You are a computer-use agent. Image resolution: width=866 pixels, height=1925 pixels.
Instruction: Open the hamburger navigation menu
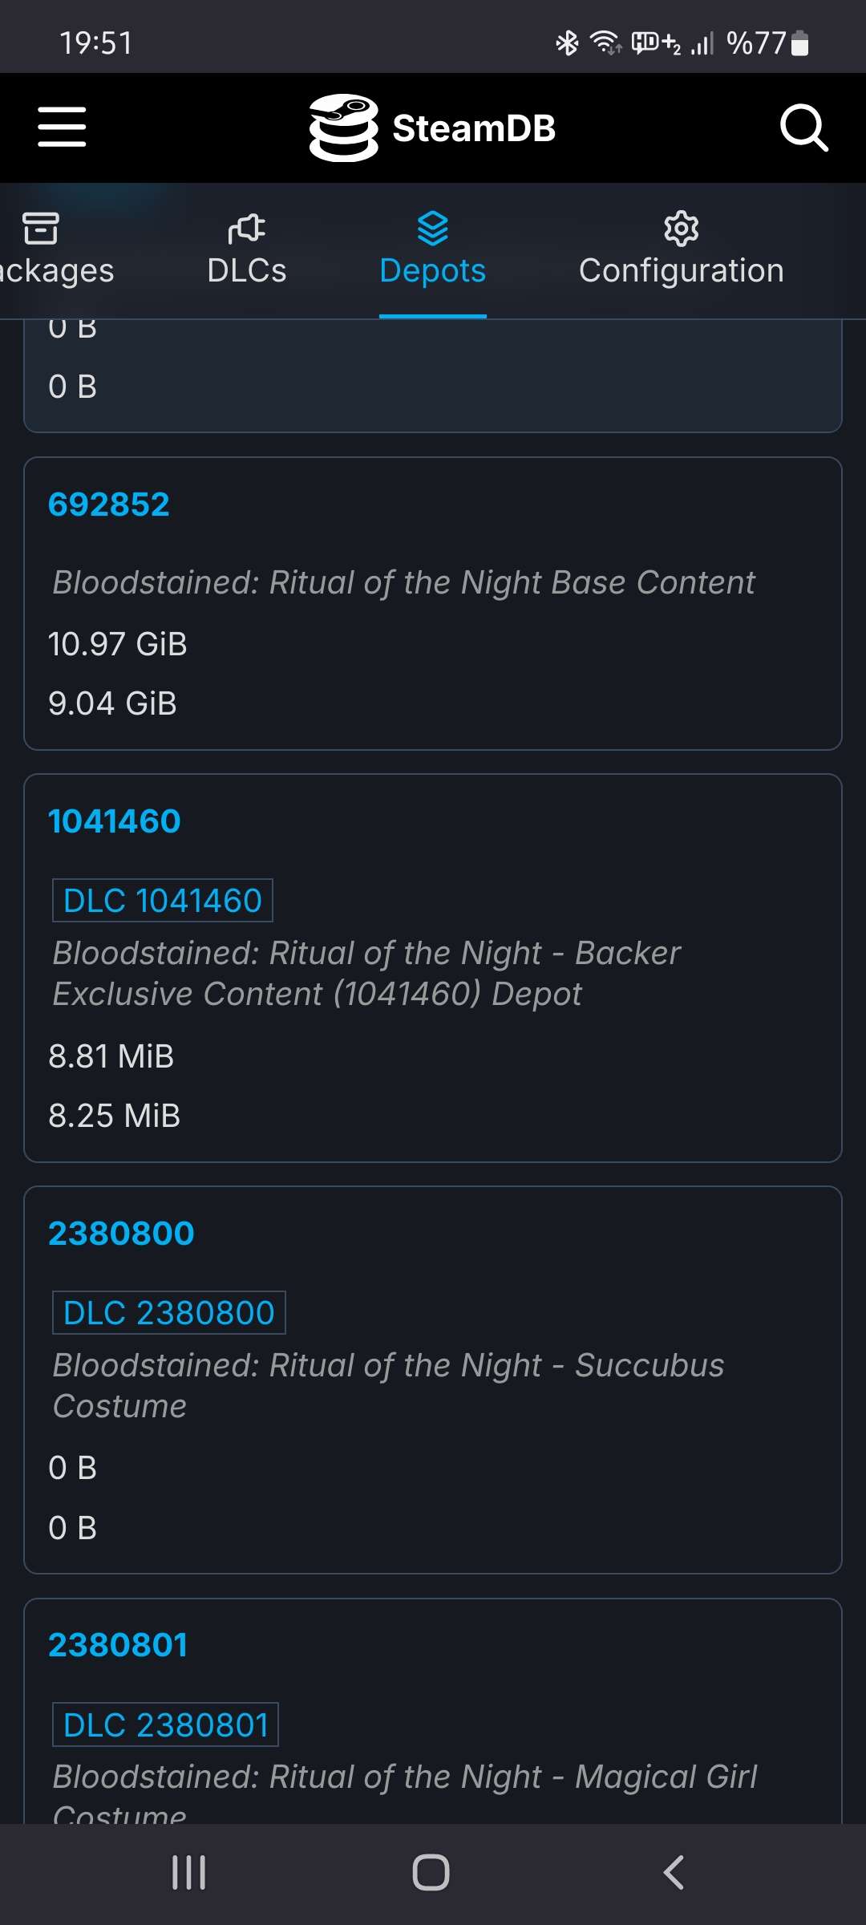coord(62,128)
